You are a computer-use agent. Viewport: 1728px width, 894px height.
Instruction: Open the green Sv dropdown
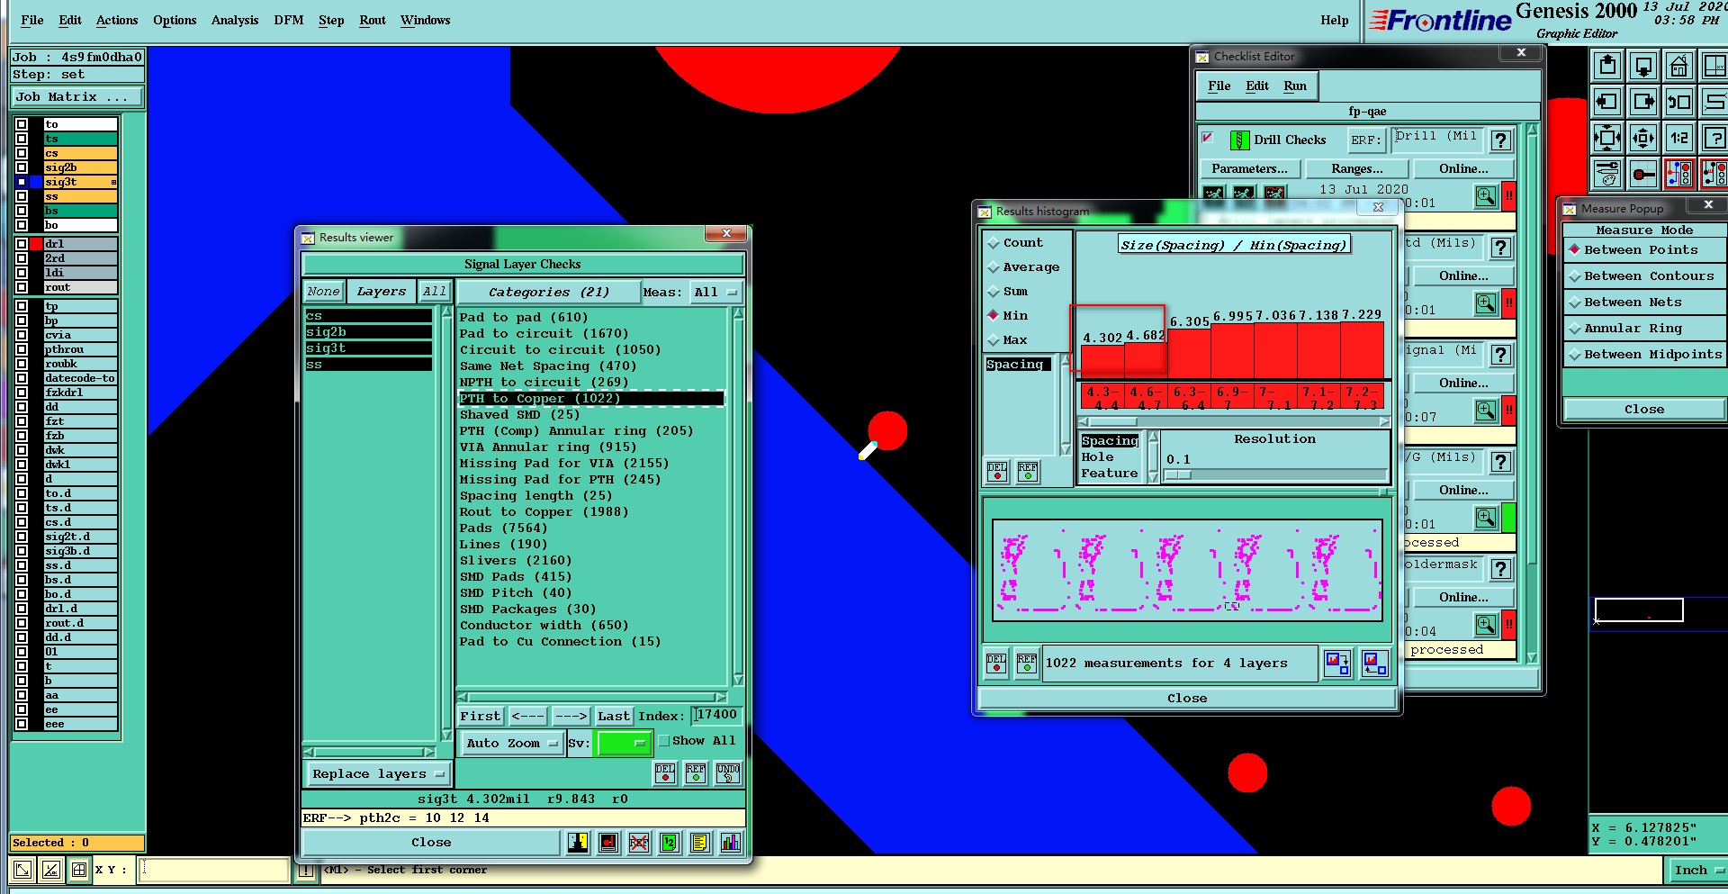pyautogui.click(x=624, y=744)
